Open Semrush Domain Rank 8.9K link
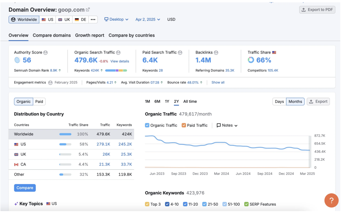Image resolution: width=341 pixels, height=214 pixels. click(x=54, y=70)
